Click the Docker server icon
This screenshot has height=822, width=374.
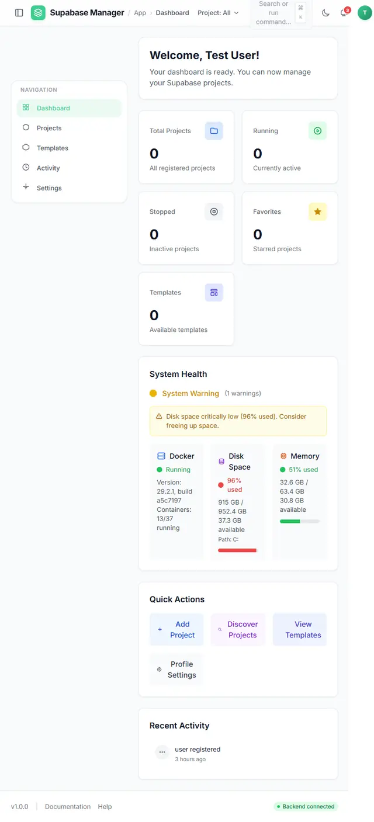pyautogui.click(x=161, y=456)
